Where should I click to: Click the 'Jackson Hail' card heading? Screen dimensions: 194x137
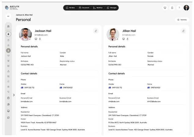(x=43, y=31)
